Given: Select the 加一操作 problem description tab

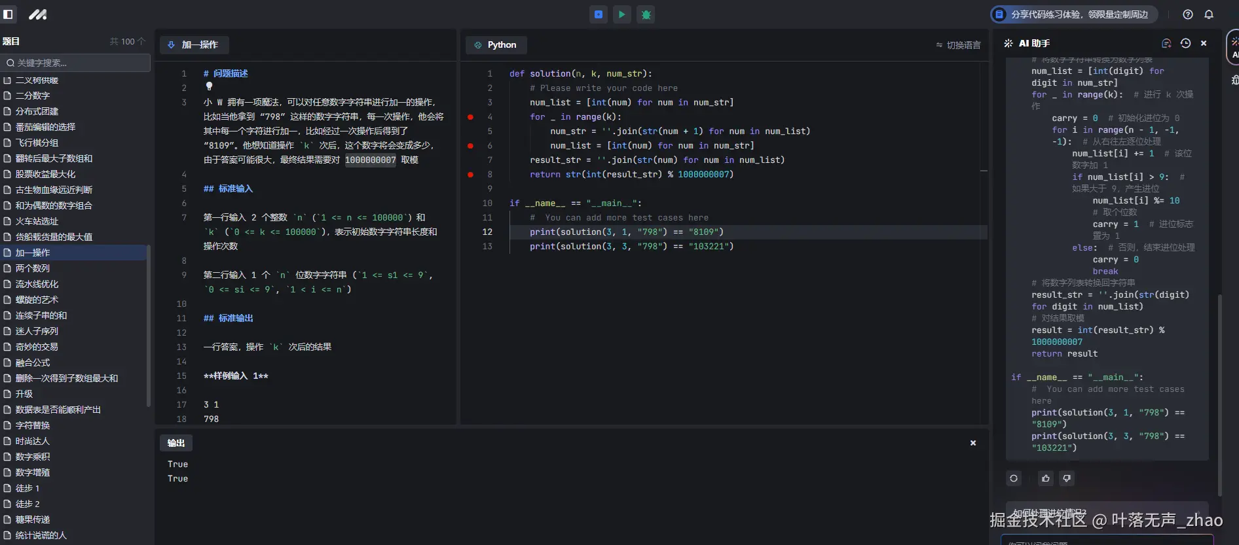Looking at the screenshot, I should [x=194, y=45].
